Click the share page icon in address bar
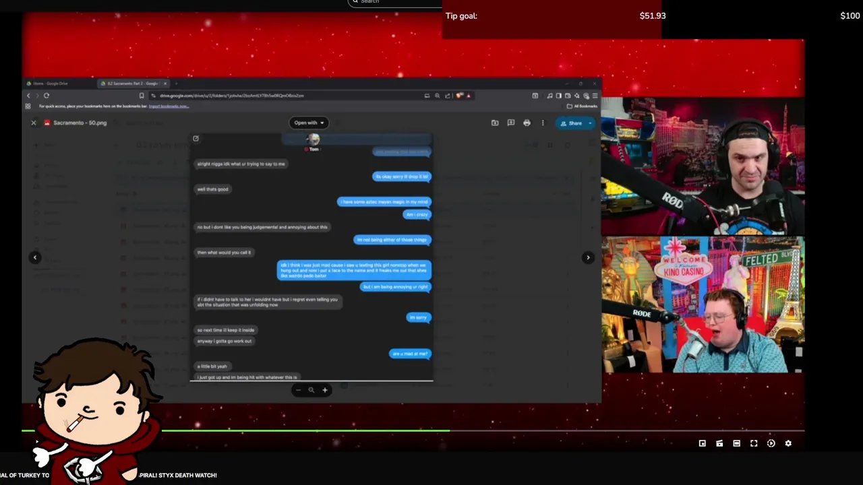This screenshot has width=863, height=485. pyautogui.click(x=448, y=96)
